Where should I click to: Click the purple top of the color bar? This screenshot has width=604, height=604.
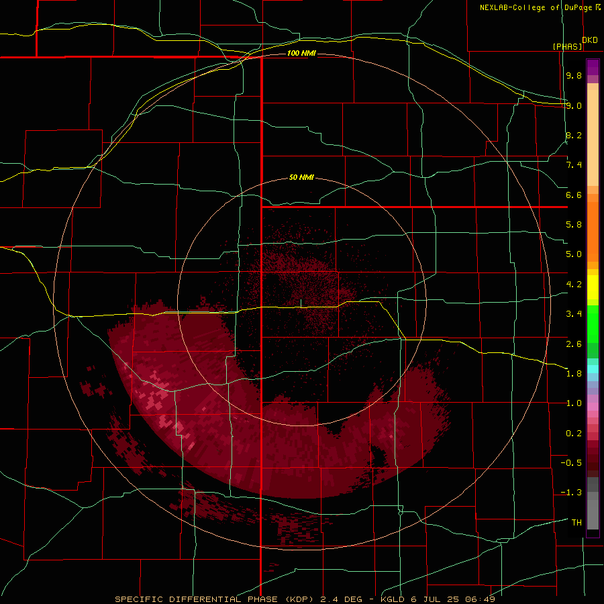coord(593,67)
